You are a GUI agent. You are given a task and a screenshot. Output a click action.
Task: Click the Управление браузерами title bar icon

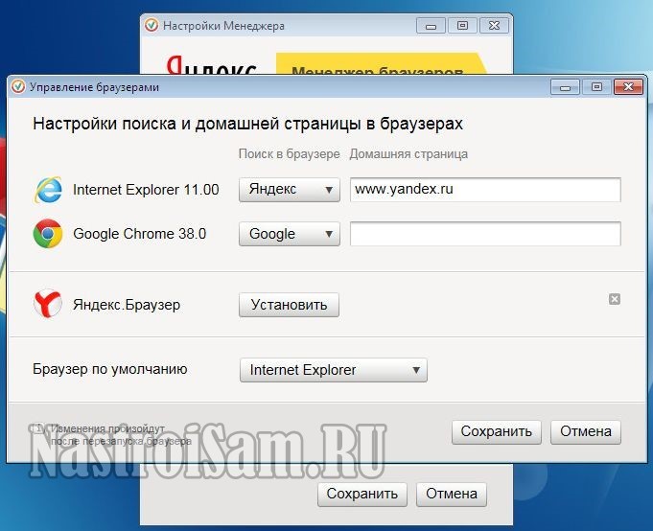[x=17, y=86]
